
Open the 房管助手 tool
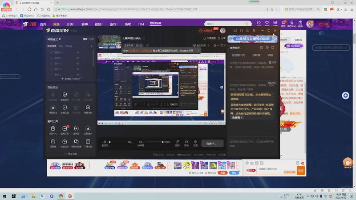click(65, 143)
